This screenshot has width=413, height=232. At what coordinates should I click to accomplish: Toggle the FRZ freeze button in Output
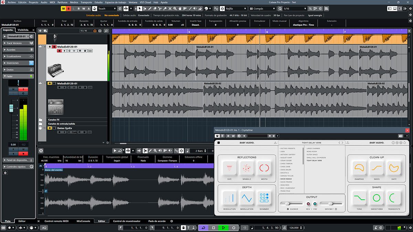(x=315, y=204)
